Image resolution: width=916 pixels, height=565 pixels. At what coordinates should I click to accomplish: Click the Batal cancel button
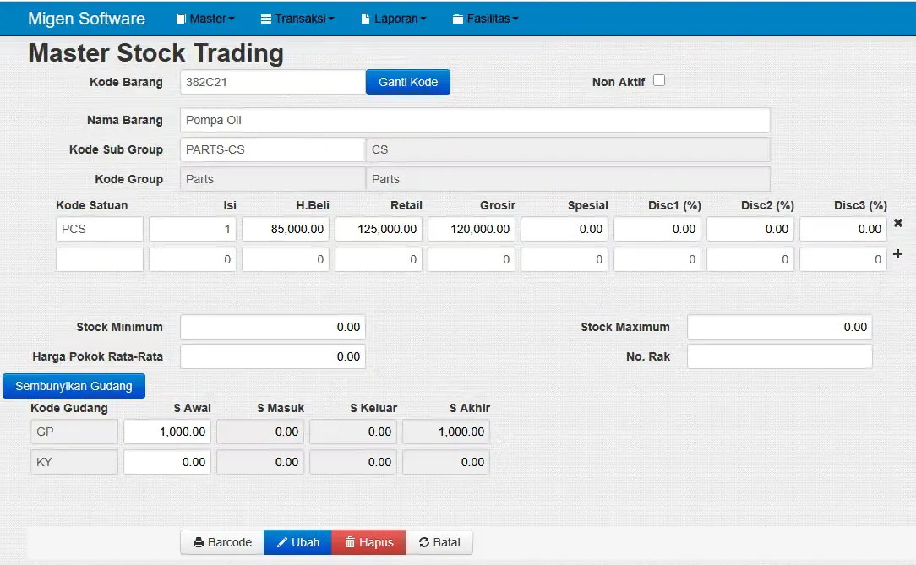click(439, 542)
